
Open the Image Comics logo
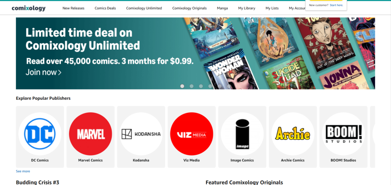(x=242, y=134)
